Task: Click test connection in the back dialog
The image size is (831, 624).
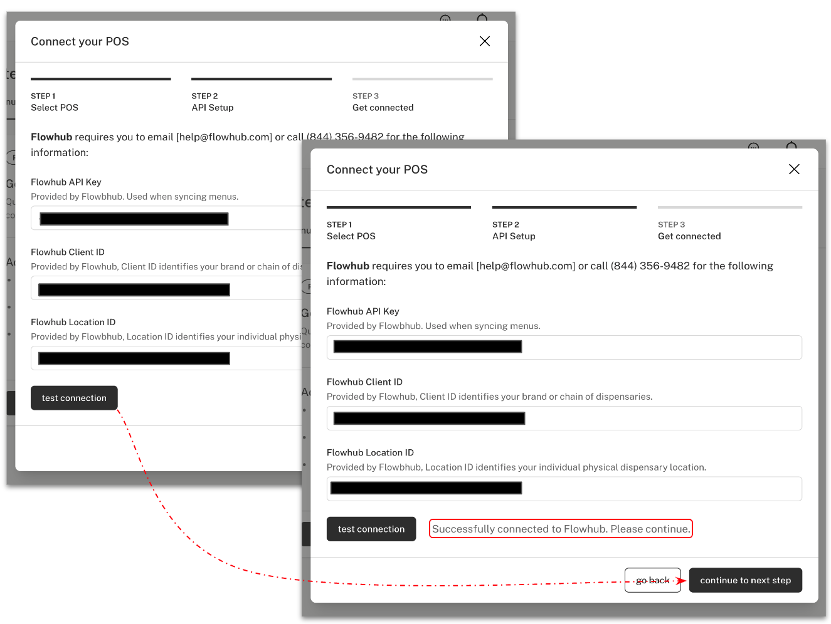Action: (x=74, y=398)
